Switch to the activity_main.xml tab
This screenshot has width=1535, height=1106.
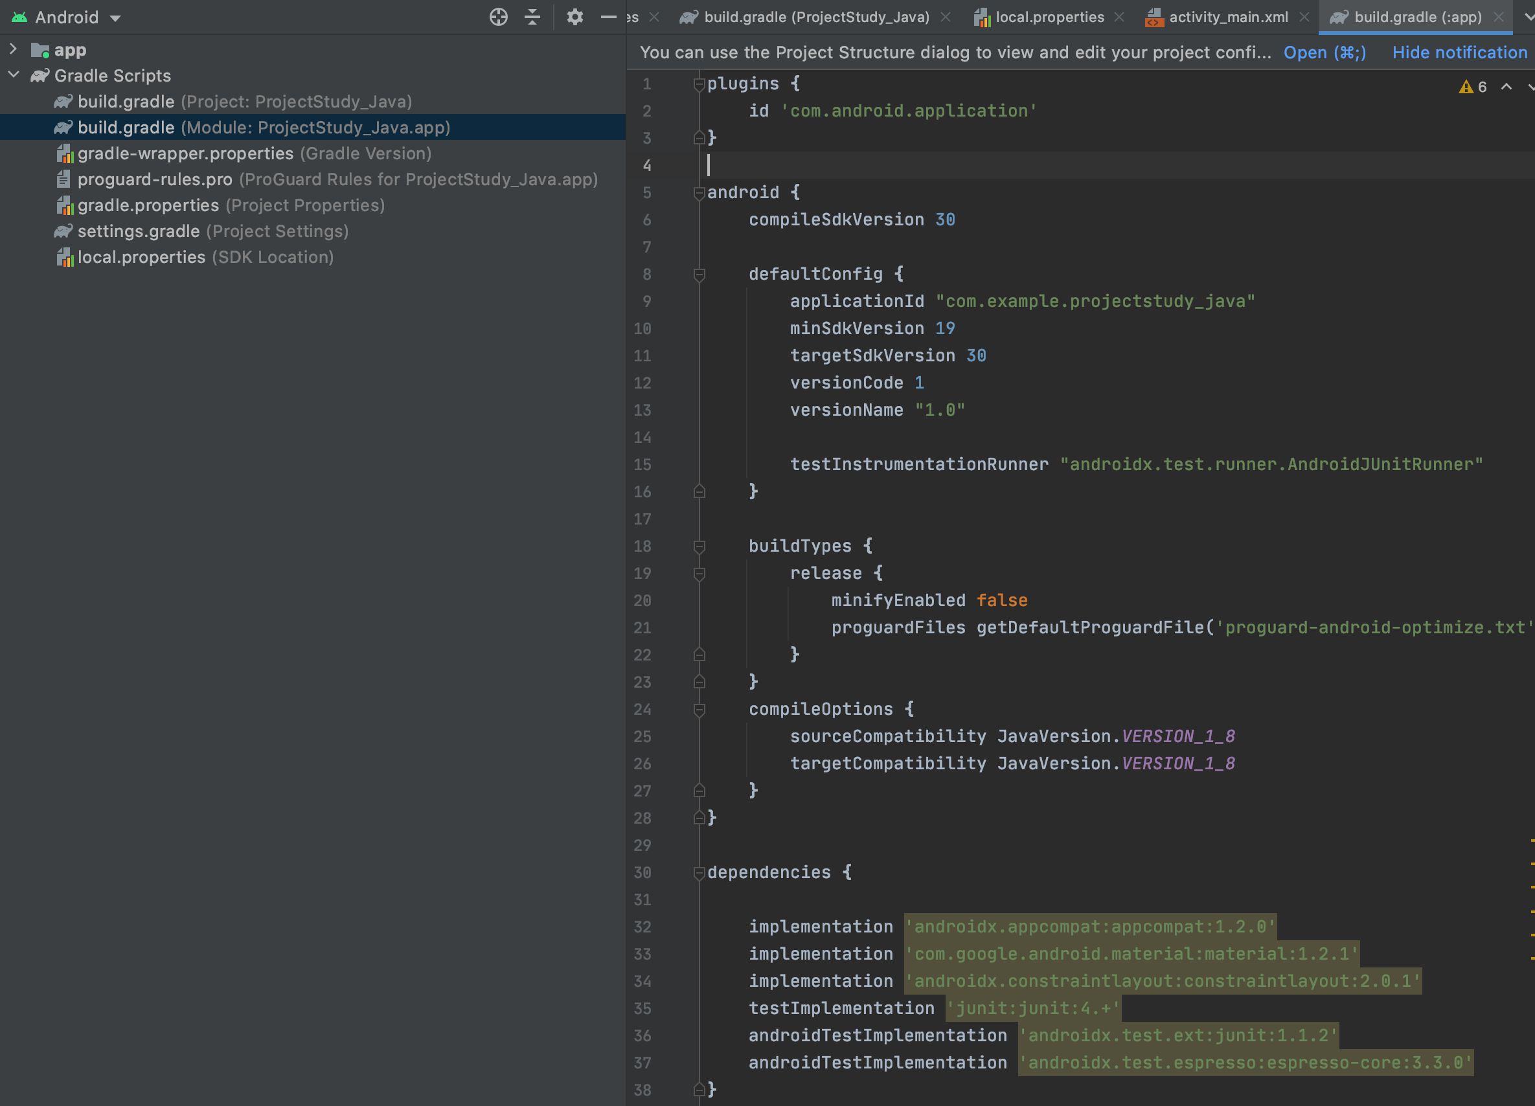click(1228, 17)
